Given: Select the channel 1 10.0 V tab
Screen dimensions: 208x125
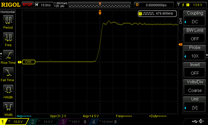Looking at the screenshot, I should coord(14,122).
